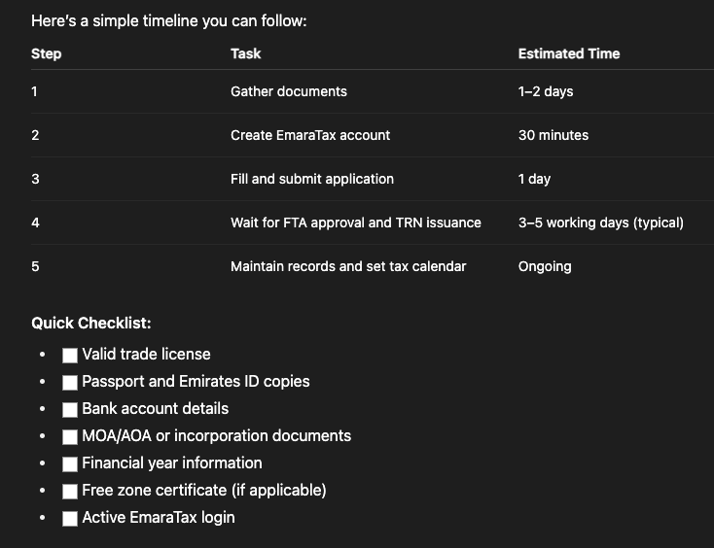Viewport: 714px width, 548px height.
Task: Click the 3–5 working days estimate
Action: (x=600, y=223)
